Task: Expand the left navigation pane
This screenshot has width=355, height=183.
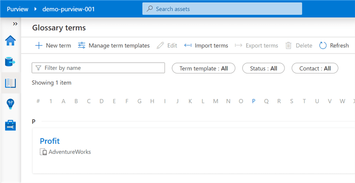Action: click(x=15, y=24)
